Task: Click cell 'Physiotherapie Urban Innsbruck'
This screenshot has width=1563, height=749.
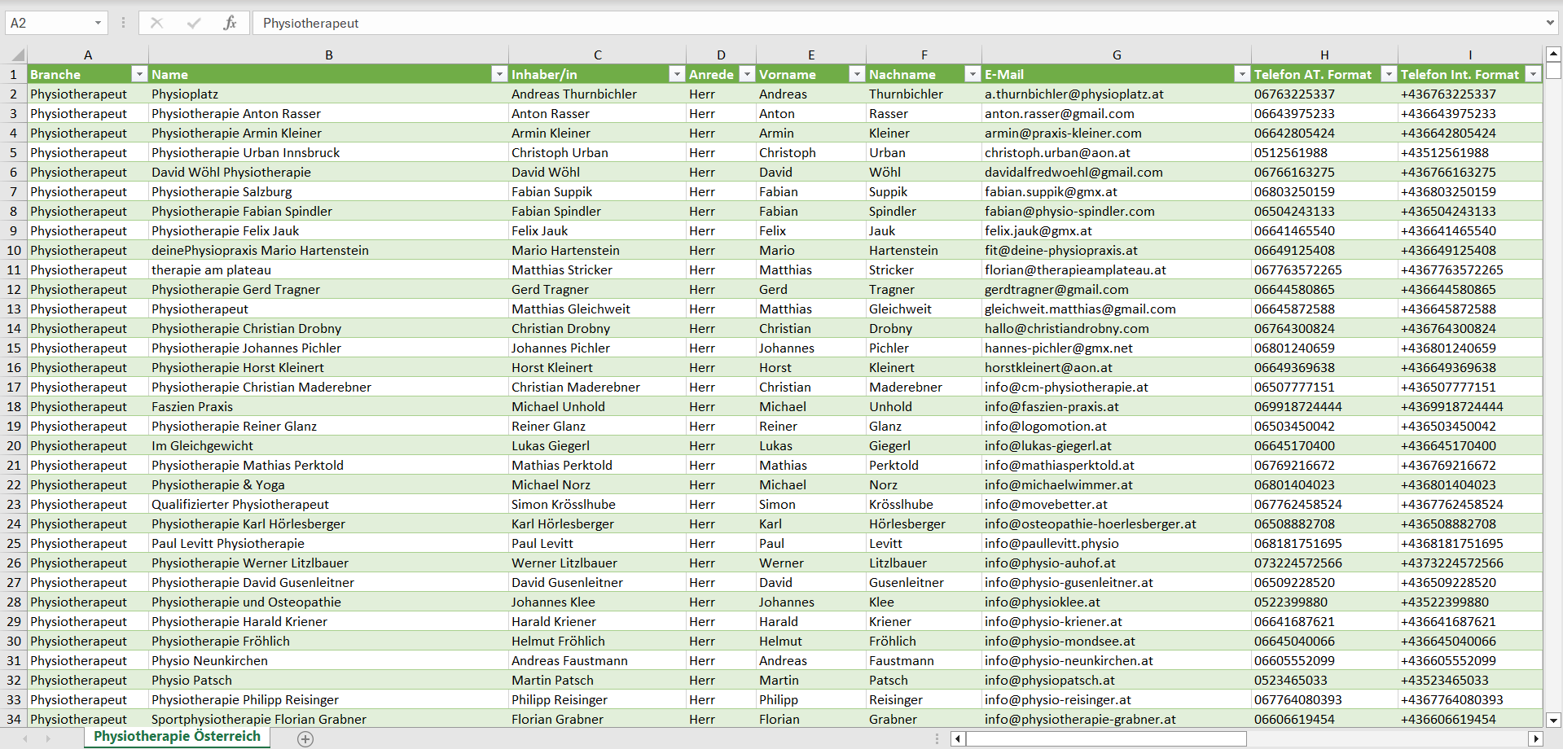Action: 329,152
